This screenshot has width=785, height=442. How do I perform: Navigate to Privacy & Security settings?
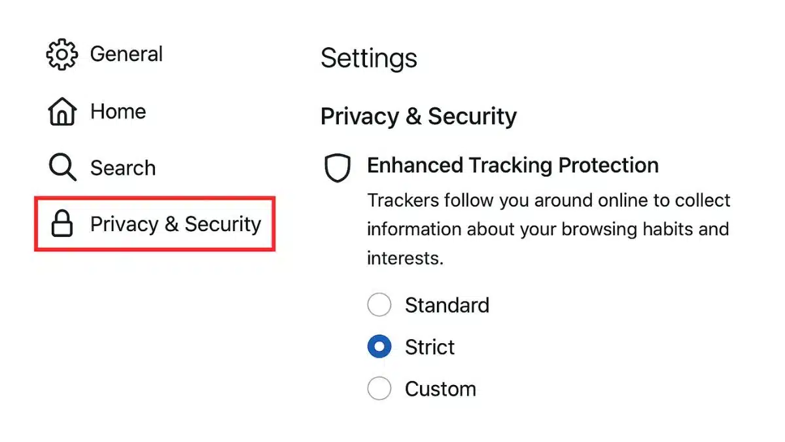pyautogui.click(x=175, y=224)
